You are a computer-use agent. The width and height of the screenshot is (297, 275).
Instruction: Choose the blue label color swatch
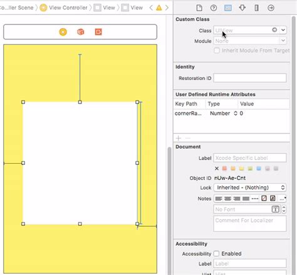click(259, 168)
